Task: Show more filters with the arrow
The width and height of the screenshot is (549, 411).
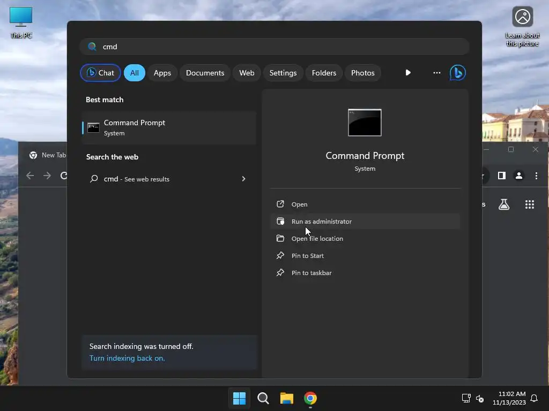Action: coord(408,73)
